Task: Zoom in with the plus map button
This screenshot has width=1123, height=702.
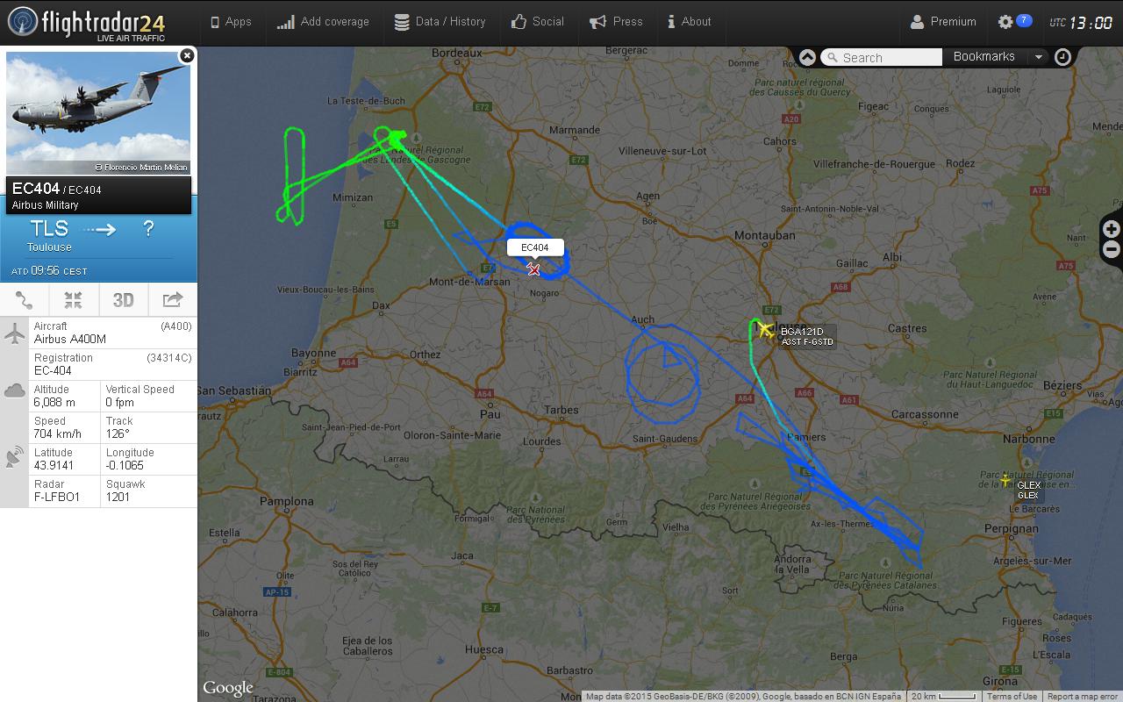Action: pyautogui.click(x=1112, y=229)
